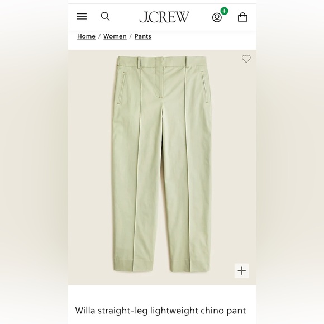The height and width of the screenshot is (324, 324).
Task: Select the Willa chino pant title
Action: click(160, 311)
